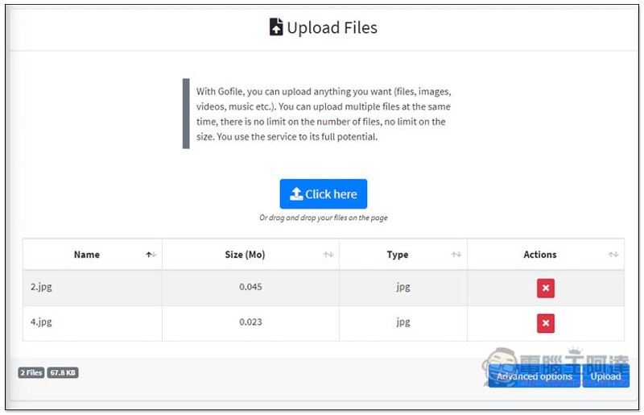Screen dimensions: 644x415
Task: Open Advanced options
Action: coord(534,376)
